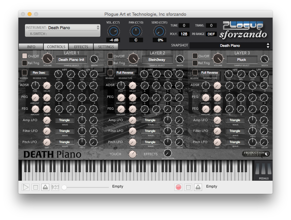Open Layer 2 reverse type 'Full Reverse'
Viewport: 291px width, 220px height.
click(x=125, y=73)
